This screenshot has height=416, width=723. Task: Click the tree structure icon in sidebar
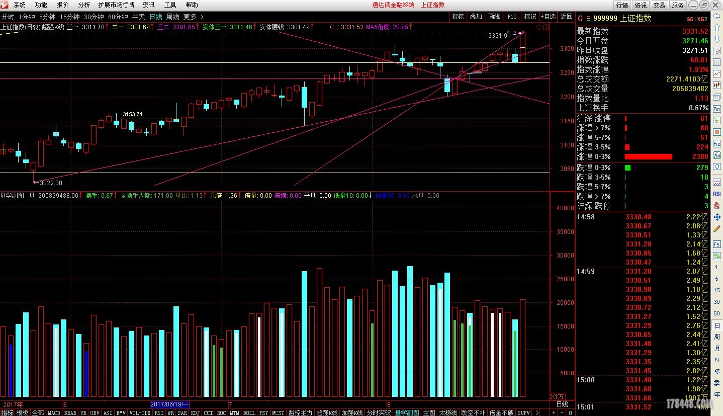point(716,120)
